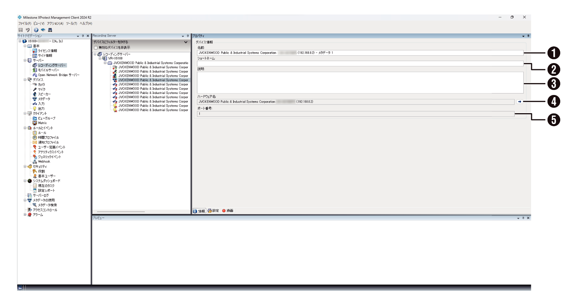The image size is (578, 305).
Task: Click the binoculars search toolbar icon
Action: (x=50, y=30)
